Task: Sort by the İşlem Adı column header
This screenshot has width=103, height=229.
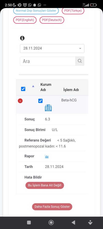Action: (71, 90)
